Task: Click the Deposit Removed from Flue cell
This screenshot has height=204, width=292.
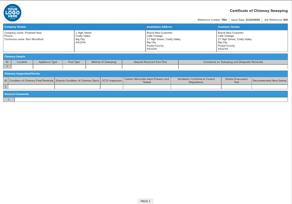Action: [150, 66]
